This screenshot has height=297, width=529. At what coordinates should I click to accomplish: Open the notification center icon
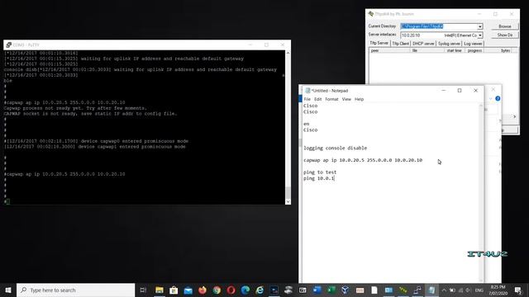coord(518,290)
